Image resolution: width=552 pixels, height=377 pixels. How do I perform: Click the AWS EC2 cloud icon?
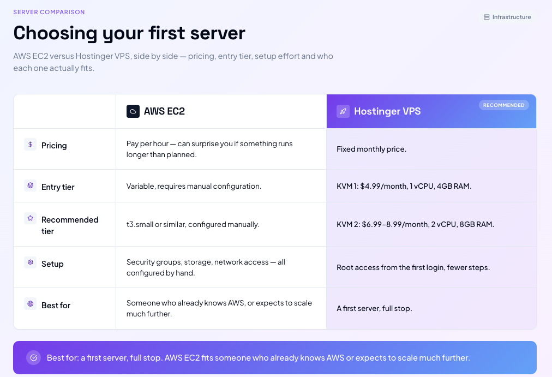click(x=133, y=111)
